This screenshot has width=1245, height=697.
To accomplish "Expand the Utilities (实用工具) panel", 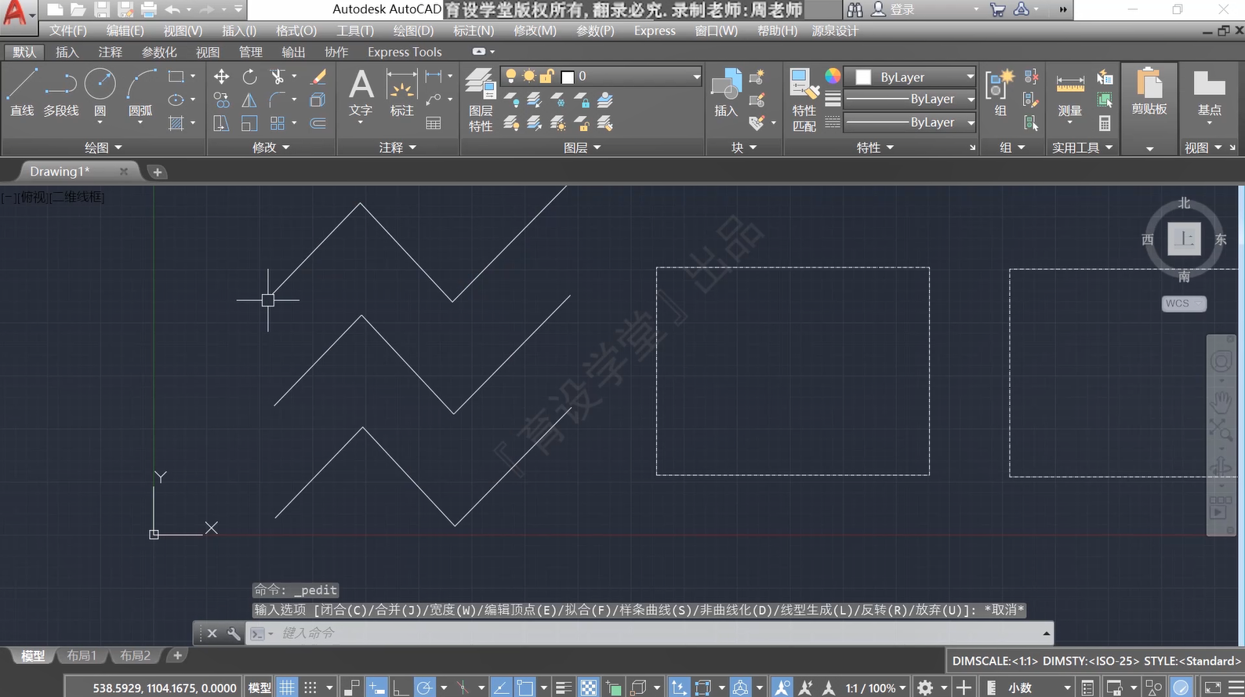I will click(x=1082, y=147).
